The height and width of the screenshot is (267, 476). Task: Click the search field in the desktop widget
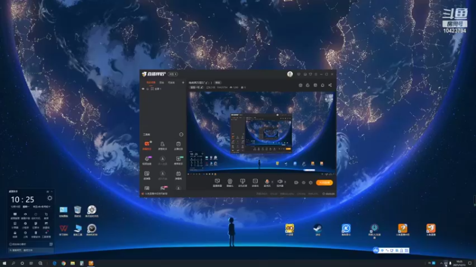pyautogui.click(x=31, y=250)
